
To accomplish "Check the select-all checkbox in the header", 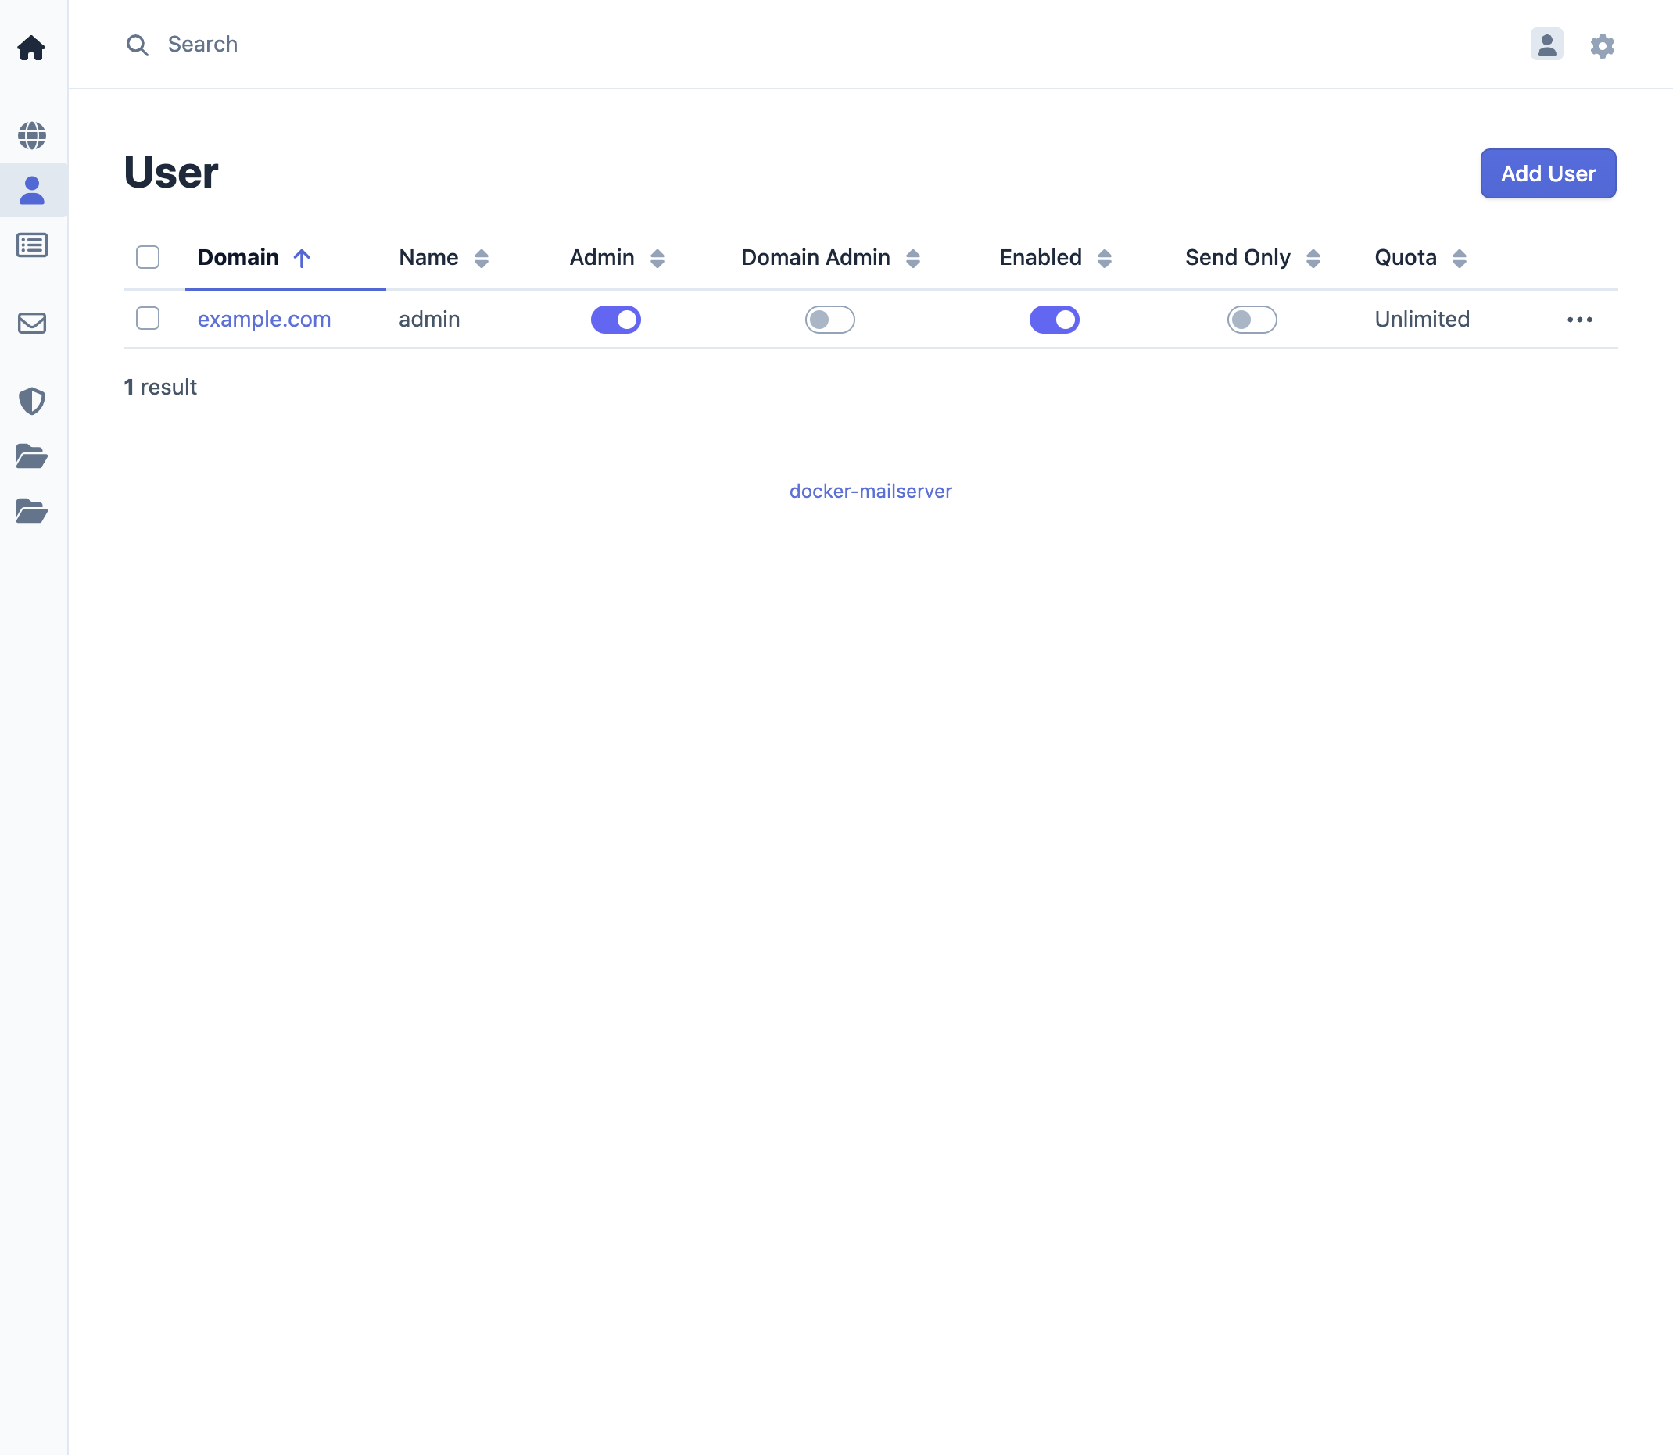I will pos(148,257).
